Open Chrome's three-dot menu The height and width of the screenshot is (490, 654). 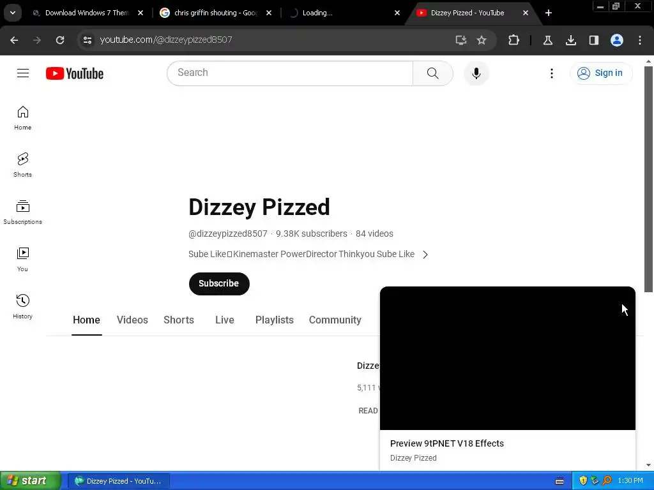tap(640, 40)
